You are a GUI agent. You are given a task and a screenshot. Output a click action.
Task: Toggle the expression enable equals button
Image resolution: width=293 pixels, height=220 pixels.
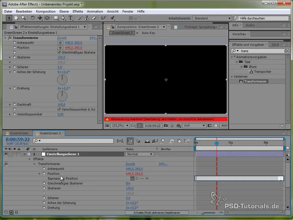[x=132, y=178]
